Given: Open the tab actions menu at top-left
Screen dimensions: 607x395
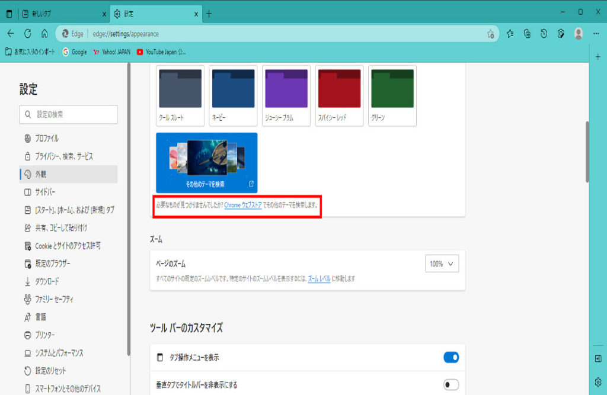Looking at the screenshot, I should tap(9, 14).
